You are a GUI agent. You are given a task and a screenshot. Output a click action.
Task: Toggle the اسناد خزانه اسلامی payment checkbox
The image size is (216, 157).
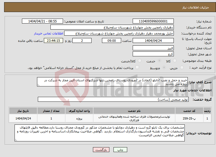coord(137,67)
